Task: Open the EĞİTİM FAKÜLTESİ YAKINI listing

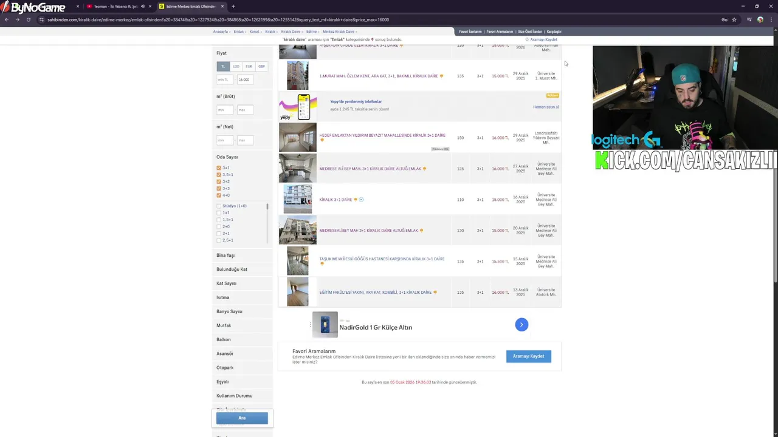Action: pos(375,292)
